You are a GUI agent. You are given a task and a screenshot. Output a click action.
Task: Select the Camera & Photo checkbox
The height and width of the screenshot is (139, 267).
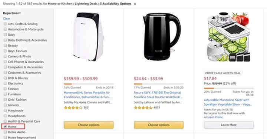(x=5, y=56)
